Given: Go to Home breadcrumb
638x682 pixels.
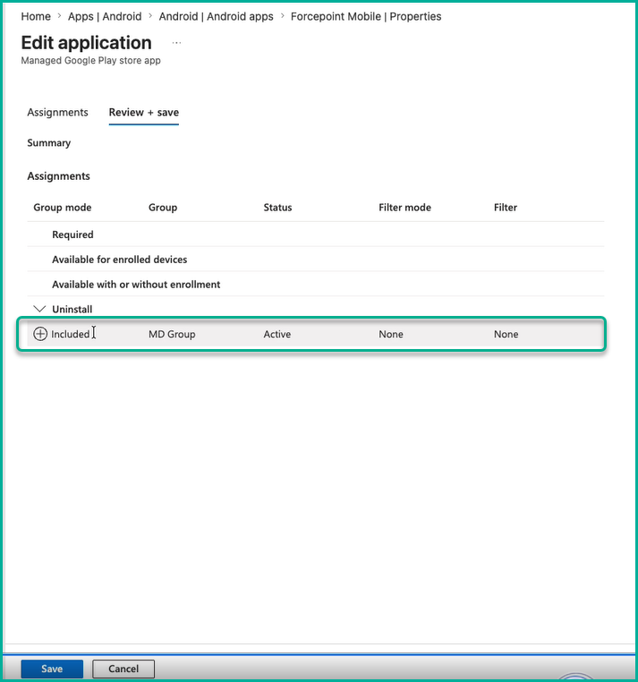Looking at the screenshot, I should point(36,16).
